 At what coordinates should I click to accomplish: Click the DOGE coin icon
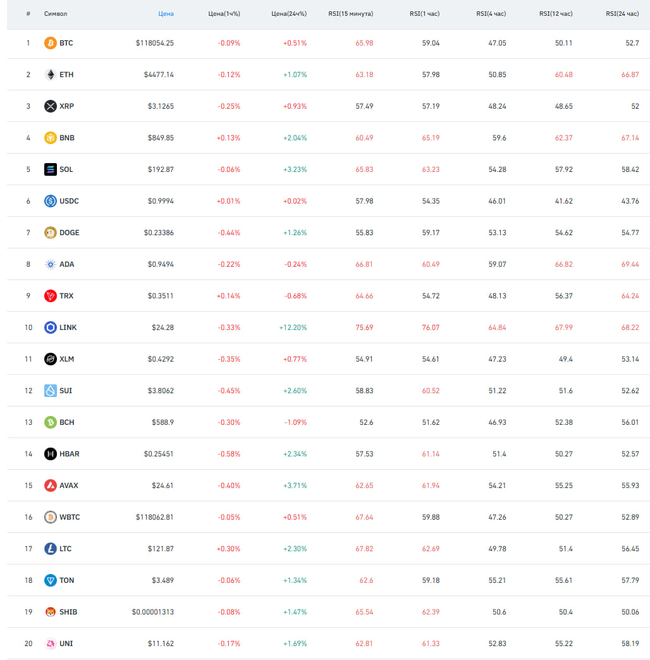click(x=50, y=233)
